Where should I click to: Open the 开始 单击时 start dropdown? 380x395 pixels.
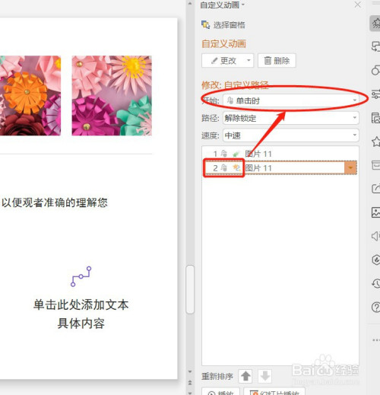pos(291,100)
